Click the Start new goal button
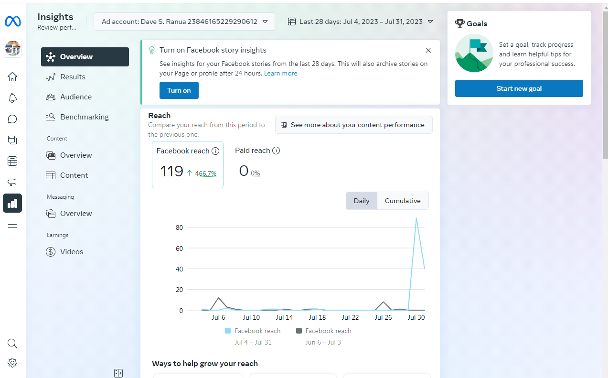Viewport: 608px width, 378px height. [519, 88]
